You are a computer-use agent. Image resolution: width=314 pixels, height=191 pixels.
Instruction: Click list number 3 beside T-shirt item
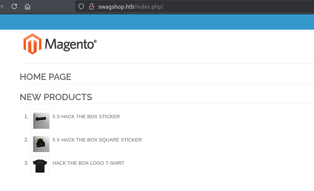(x=27, y=163)
